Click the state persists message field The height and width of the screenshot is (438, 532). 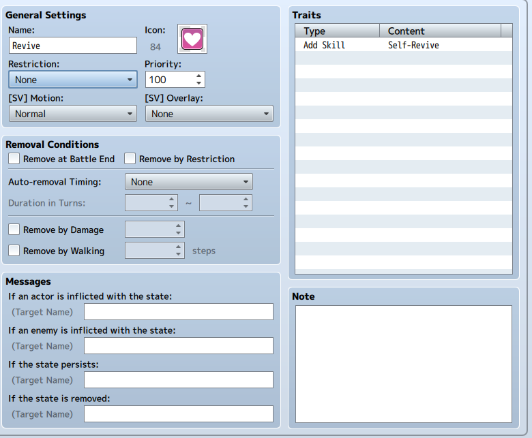179,379
